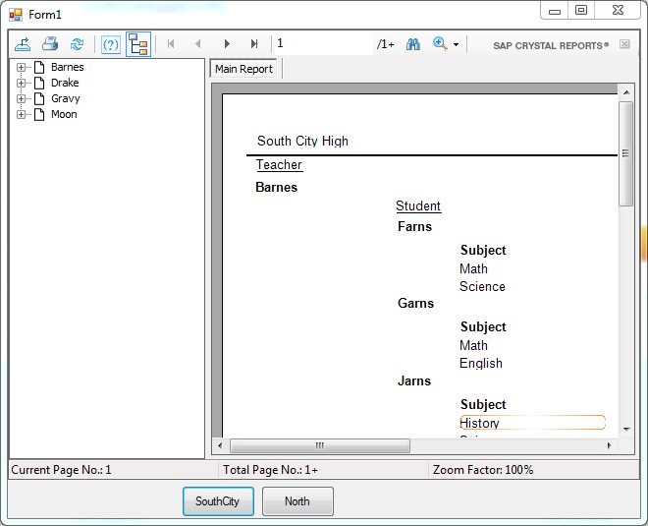Expand the Drake tree node
Viewport: 648px width, 526px height.
[x=21, y=84]
